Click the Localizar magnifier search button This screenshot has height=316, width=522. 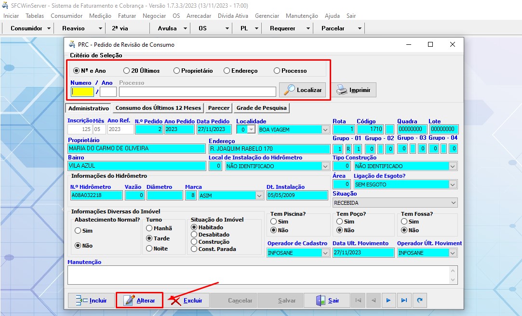302,90
